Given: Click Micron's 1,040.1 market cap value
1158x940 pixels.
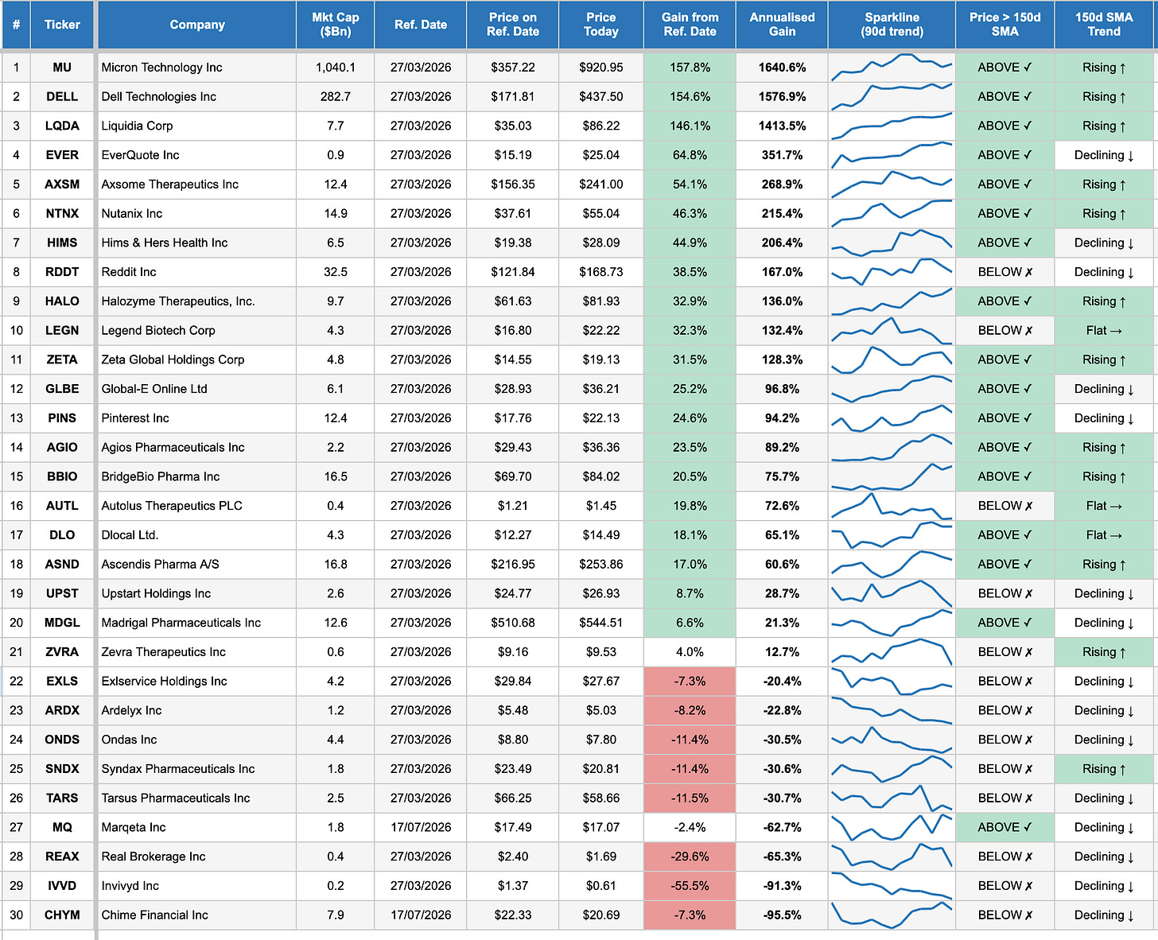Looking at the screenshot, I should pyautogui.click(x=336, y=68).
